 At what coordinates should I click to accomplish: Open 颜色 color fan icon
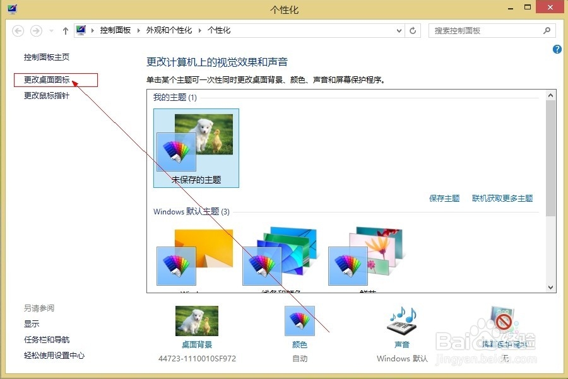300,321
